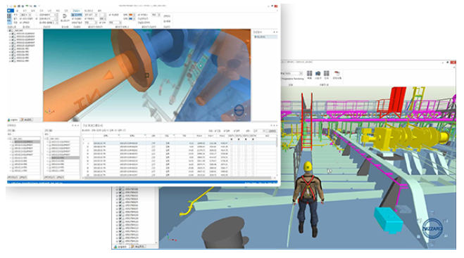Click the first grid icon in rear window ribbon
Viewport: 464px width, 258px height.
tap(310, 73)
